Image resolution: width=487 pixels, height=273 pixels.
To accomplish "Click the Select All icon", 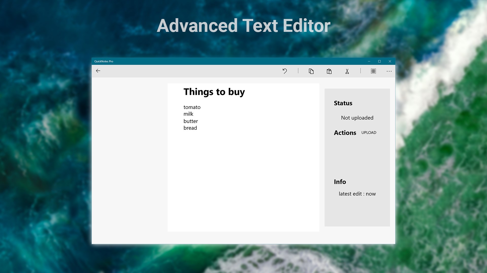I will [373, 71].
